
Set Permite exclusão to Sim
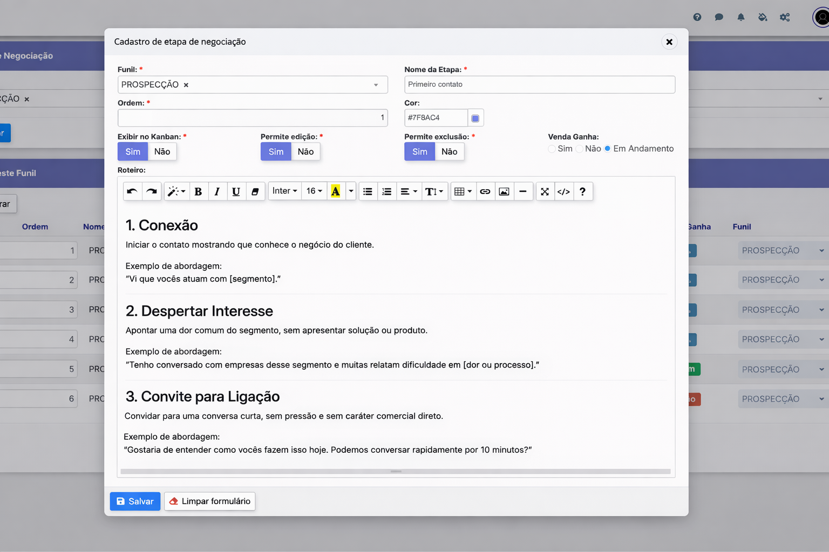420,151
